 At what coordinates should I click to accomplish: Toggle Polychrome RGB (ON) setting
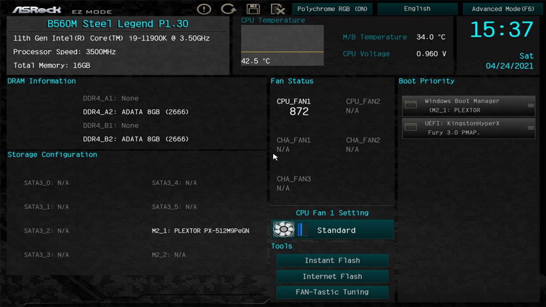coord(332,9)
